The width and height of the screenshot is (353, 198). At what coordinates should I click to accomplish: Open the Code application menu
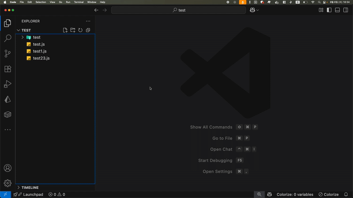(13, 2)
